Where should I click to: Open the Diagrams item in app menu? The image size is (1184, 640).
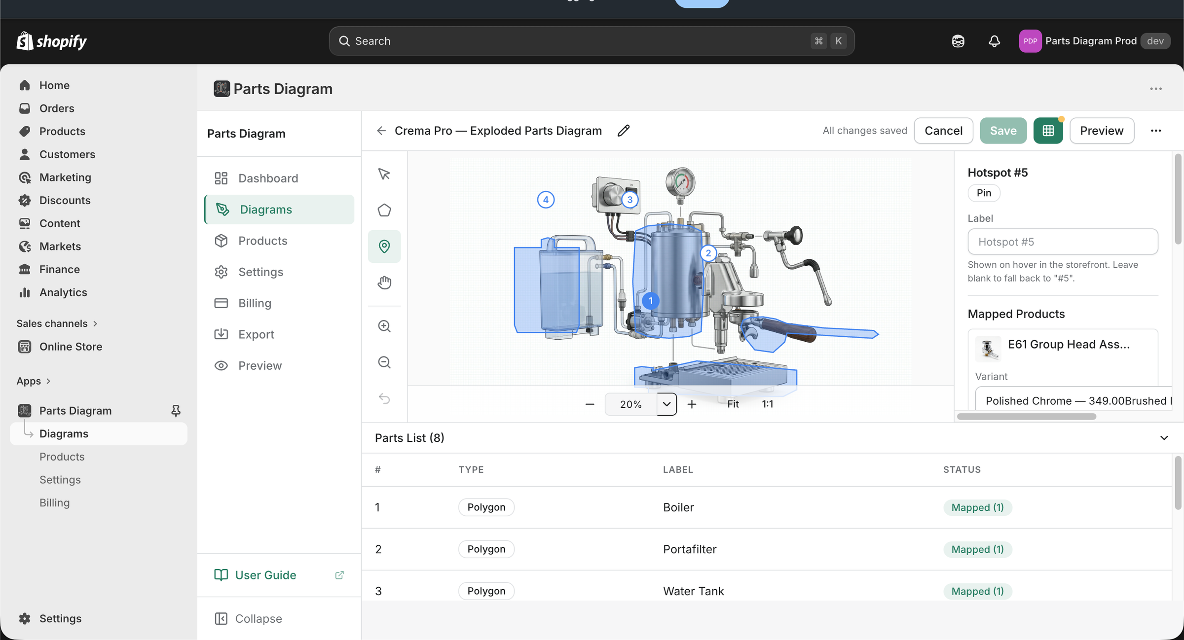pos(279,210)
